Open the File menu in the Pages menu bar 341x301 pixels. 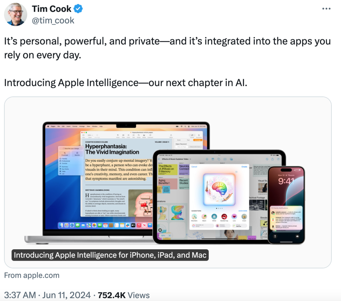pos(59,126)
